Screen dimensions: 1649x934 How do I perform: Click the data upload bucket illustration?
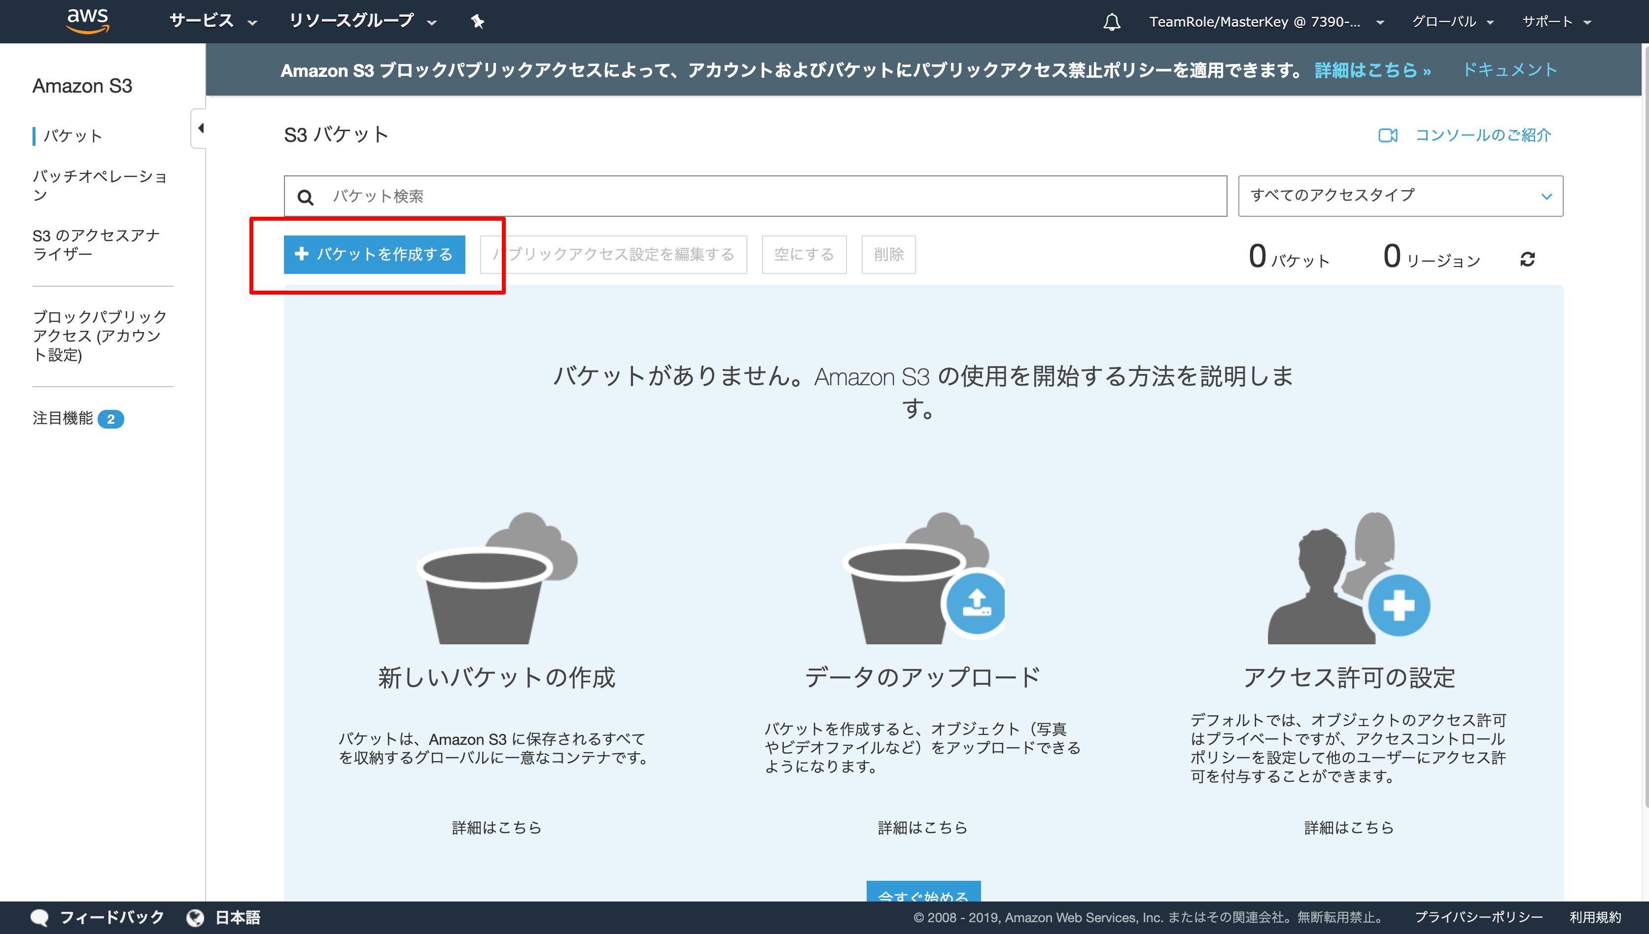tap(923, 577)
